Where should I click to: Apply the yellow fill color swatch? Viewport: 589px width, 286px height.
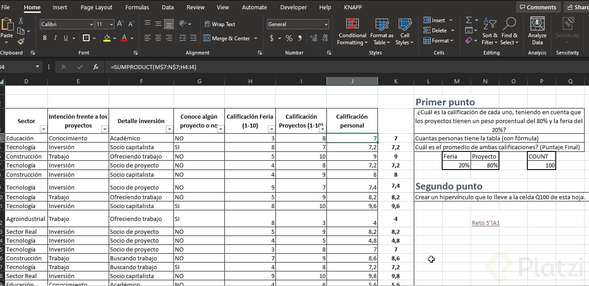107,39
